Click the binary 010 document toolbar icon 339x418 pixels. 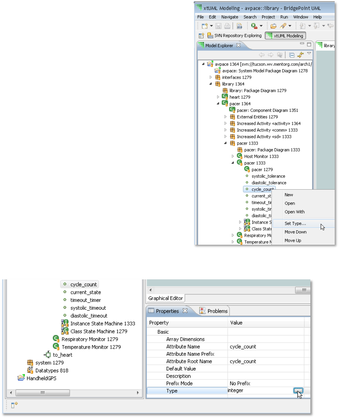tap(240, 26)
